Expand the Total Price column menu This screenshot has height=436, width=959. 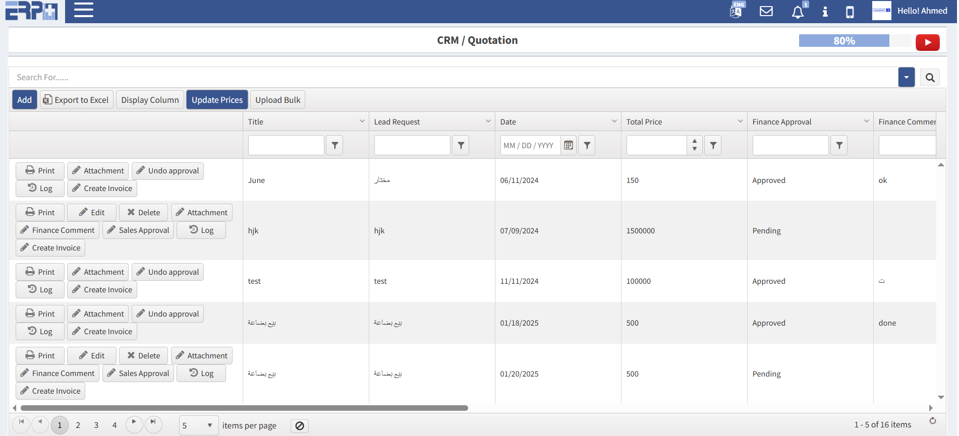[x=740, y=121]
